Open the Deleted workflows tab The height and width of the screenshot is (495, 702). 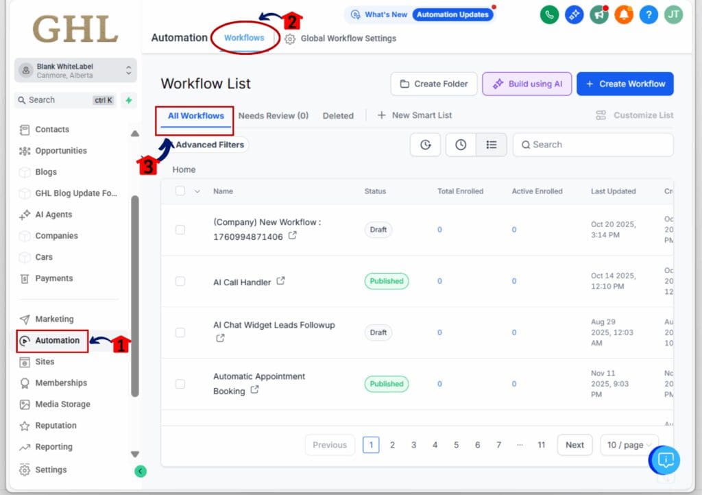coord(338,116)
